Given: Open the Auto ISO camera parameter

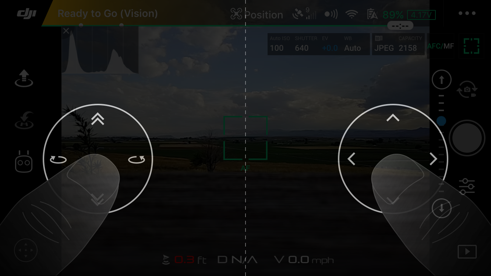Looking at the screenshot, I should click(x=280, y=44).
